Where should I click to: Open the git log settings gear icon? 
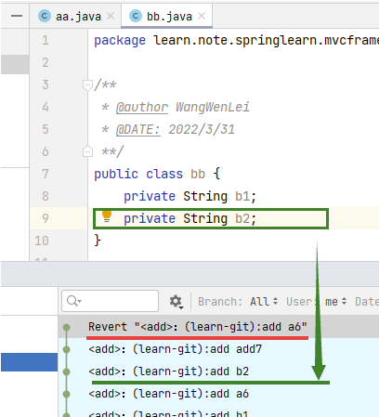pyautogui.click(x=176, y=301)
